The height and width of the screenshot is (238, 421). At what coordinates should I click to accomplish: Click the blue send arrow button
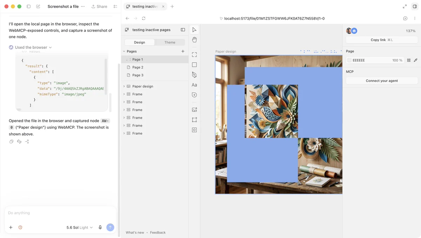click(x=110, y=227)
